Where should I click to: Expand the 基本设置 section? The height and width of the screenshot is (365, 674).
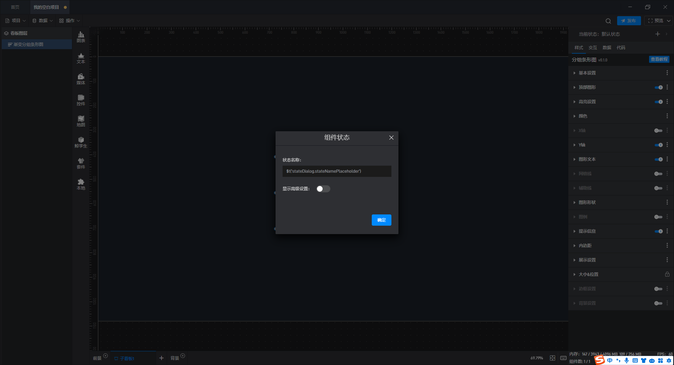[574, 73]
